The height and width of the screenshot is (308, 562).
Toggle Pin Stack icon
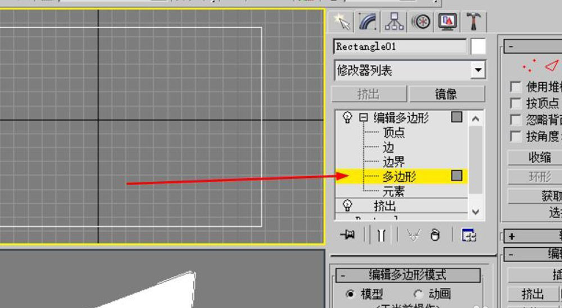pyautogui.click(x=347, y=235)
